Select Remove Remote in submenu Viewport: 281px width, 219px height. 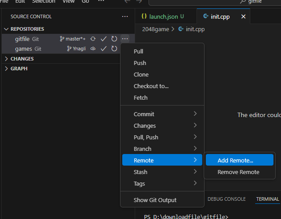239,172
